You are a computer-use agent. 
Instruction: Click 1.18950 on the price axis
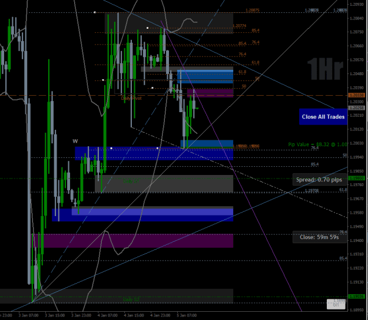pyautogui.click(x=357, y=310)
